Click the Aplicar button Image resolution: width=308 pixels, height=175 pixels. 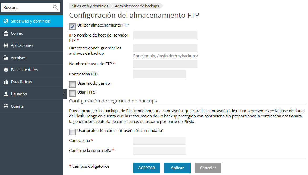(x=177, y=168)
